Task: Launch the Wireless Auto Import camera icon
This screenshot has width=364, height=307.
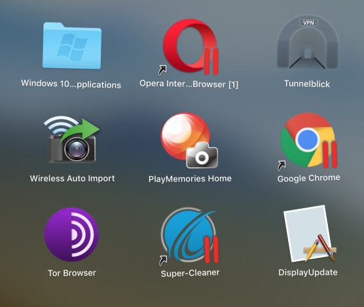Action: [x=72, y=139]
